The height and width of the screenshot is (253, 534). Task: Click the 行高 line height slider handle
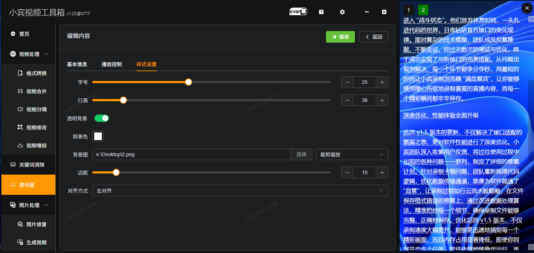[x=123, y=100]
